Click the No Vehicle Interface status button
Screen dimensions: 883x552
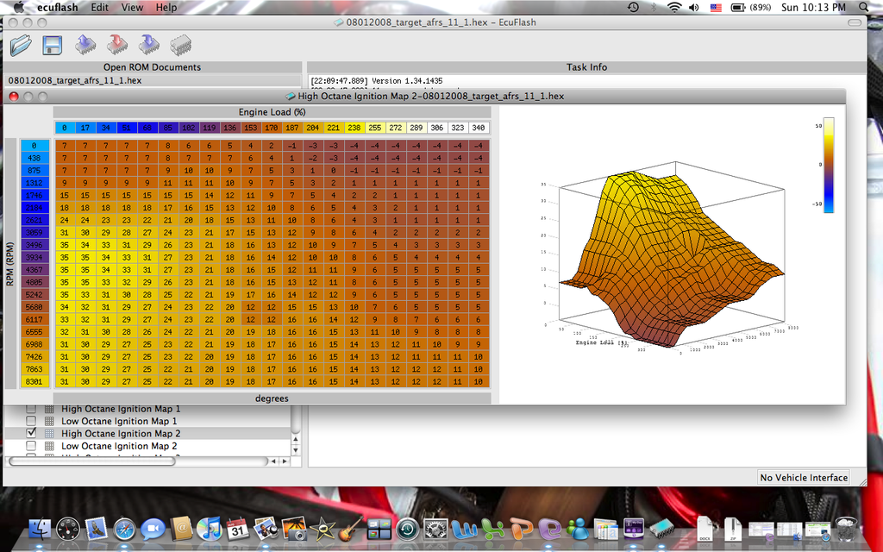coord(804,478)
